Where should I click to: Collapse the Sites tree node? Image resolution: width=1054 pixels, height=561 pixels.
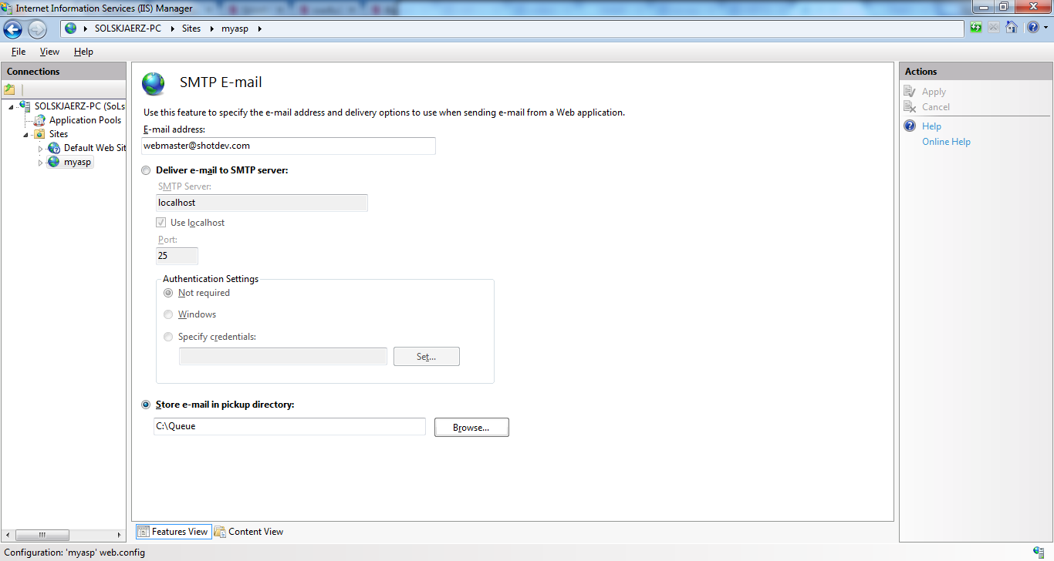26,134
